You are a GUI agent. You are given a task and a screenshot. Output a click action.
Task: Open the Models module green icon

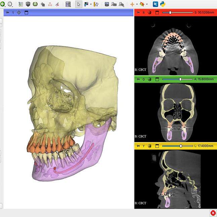[x=35, y=4]
